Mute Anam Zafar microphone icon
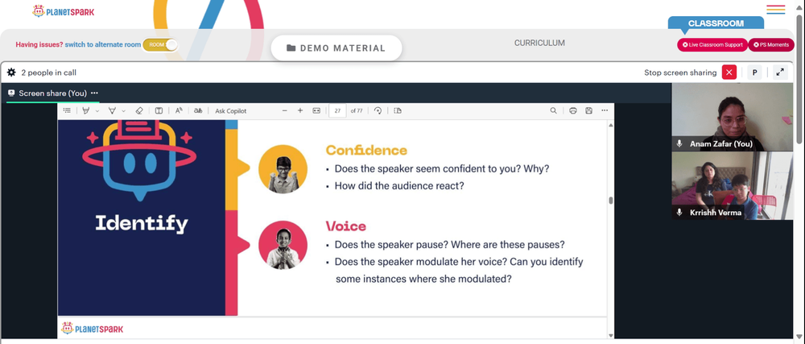This screenshot has width=805, height=344. [679, 143]
